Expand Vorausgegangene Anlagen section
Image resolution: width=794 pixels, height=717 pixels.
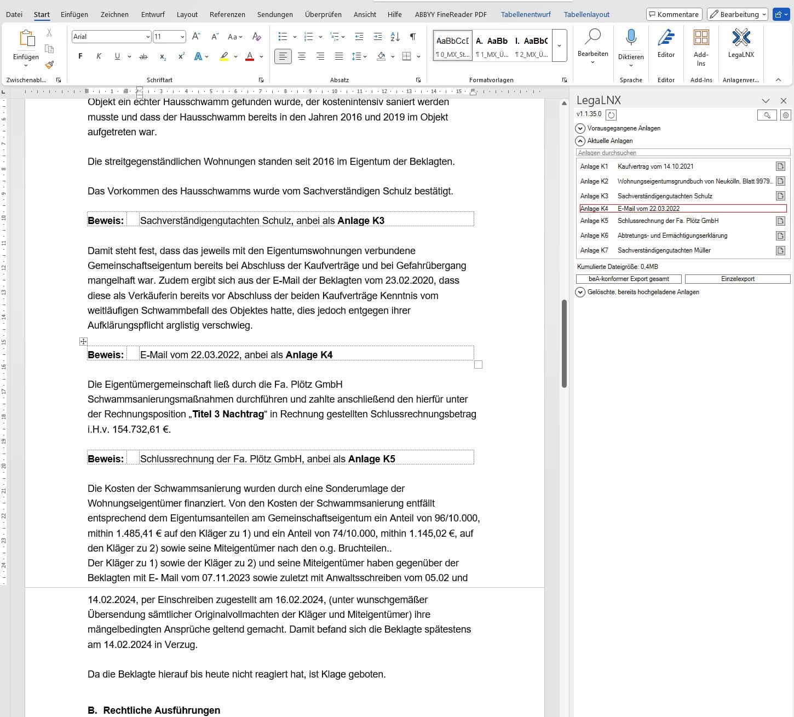tap(580, 128)
